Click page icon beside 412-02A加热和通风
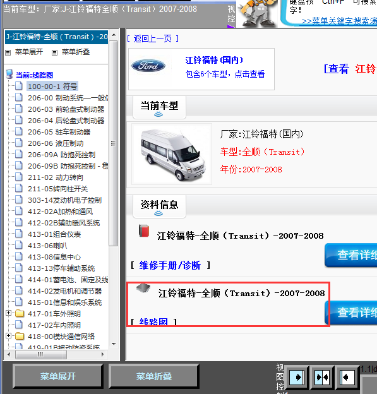377x394 pixels. tap(19, 211)
